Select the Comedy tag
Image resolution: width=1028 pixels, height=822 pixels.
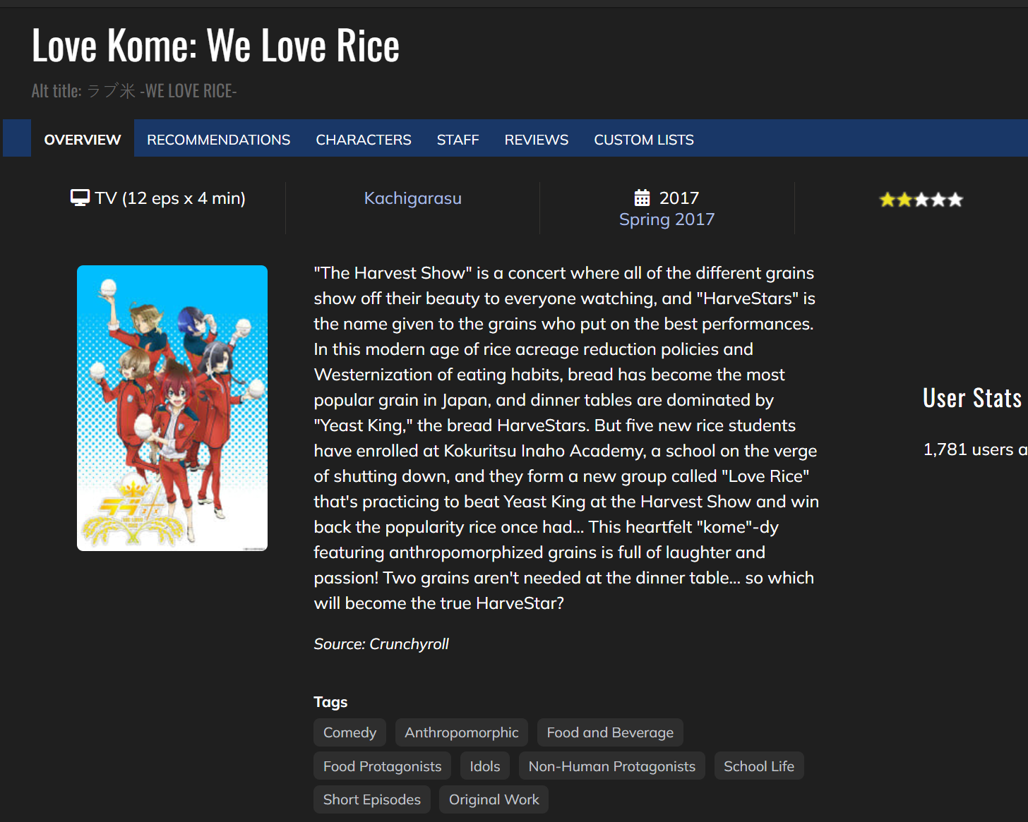click(349, 732)
